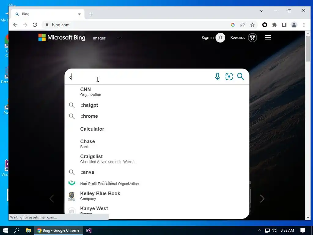Screen dimensions: 313x235
Task: Click the Sign in link
Action: click(x=208, y=38)
